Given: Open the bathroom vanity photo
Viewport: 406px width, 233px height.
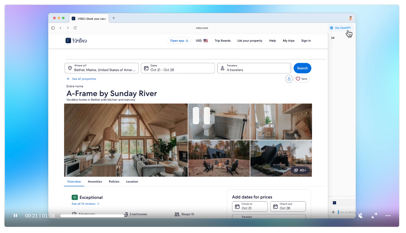Looking at the screenshot, I should click(x=219, y=122).
